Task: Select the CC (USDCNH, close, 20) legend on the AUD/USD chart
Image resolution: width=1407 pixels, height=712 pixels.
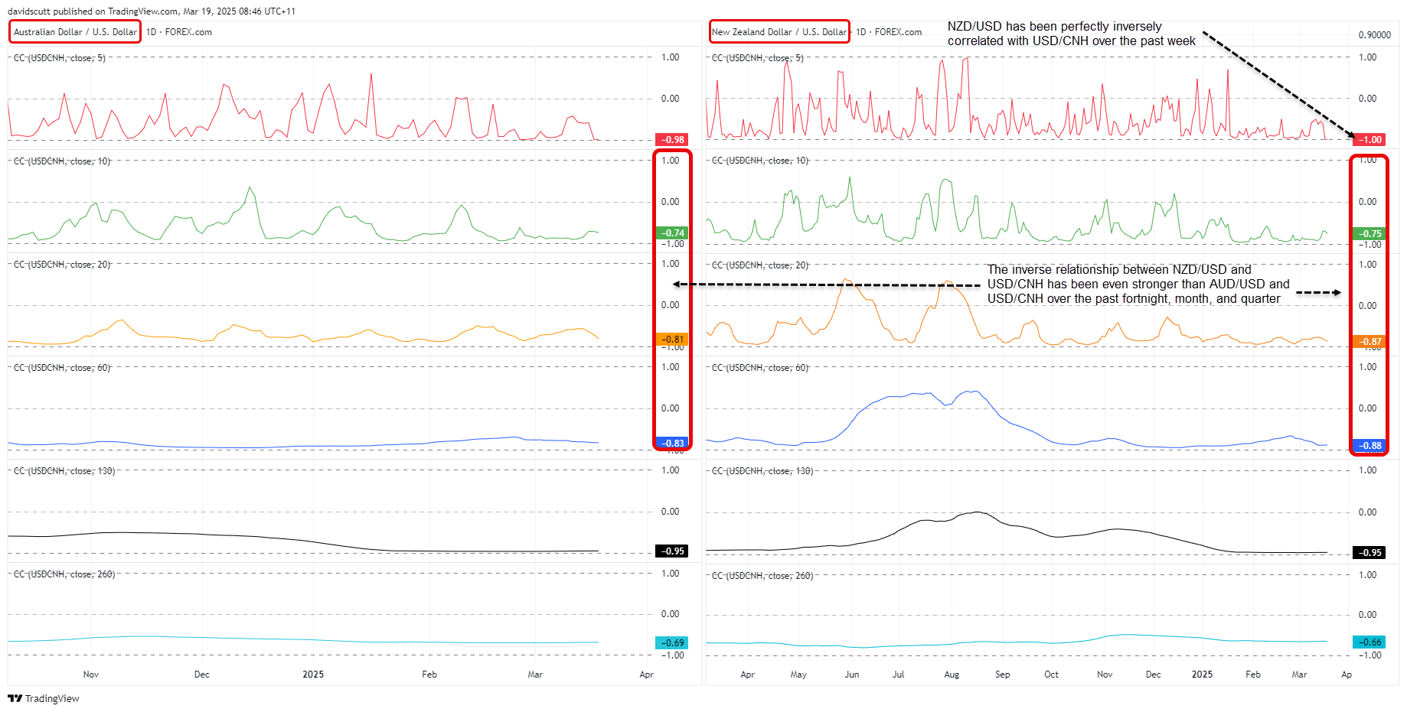Action: 62,265
